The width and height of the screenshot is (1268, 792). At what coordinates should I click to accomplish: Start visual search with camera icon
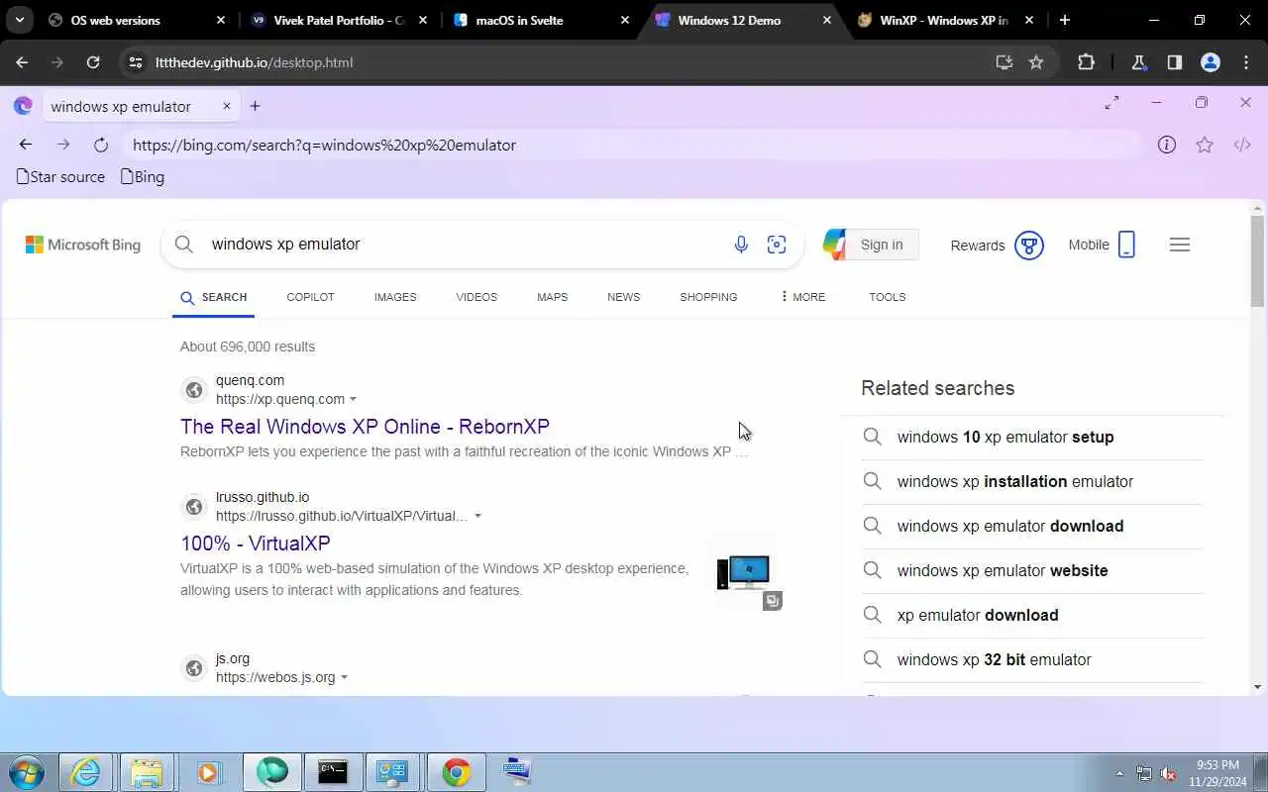[777, 245]
